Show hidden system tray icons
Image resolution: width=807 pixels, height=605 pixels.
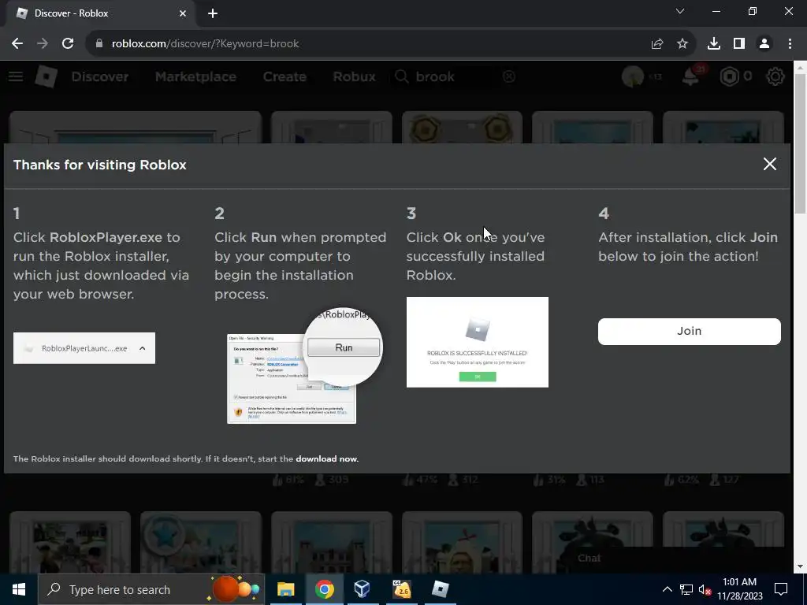pyautogui.click(x=667, y=589)
